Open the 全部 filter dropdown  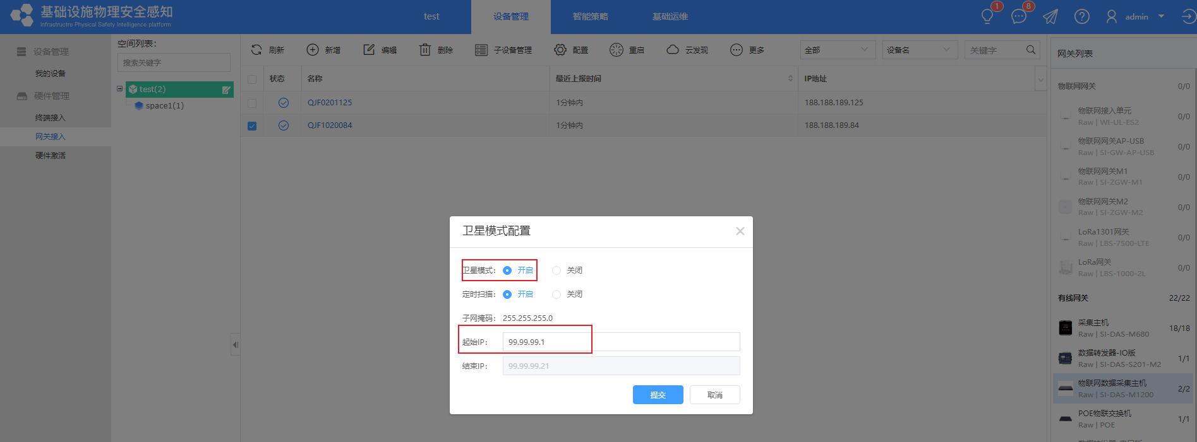pos(838,50)
